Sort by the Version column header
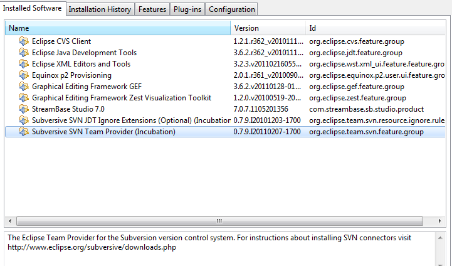The height and width of the screenshot is (266, 452). [268, 28]
